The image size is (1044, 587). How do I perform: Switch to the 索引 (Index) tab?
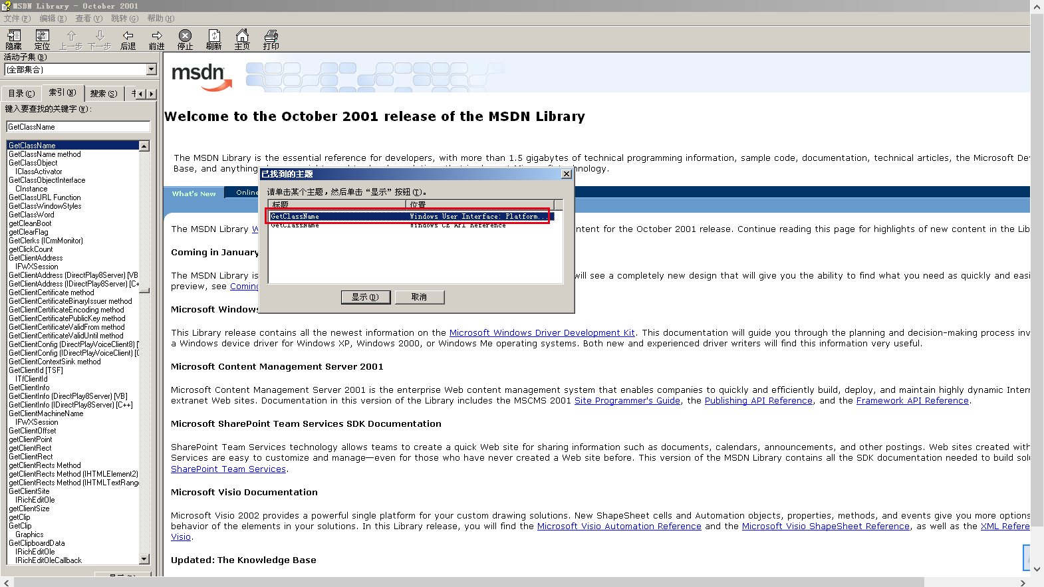[x=63, y=92]
